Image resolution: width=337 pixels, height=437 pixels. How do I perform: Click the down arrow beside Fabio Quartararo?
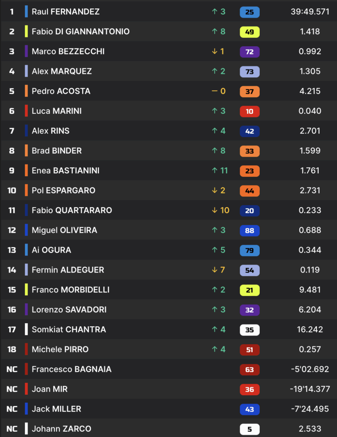[215, 210]
